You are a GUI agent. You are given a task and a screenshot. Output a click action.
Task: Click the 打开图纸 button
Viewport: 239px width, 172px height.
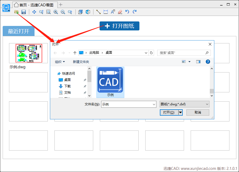119,26
